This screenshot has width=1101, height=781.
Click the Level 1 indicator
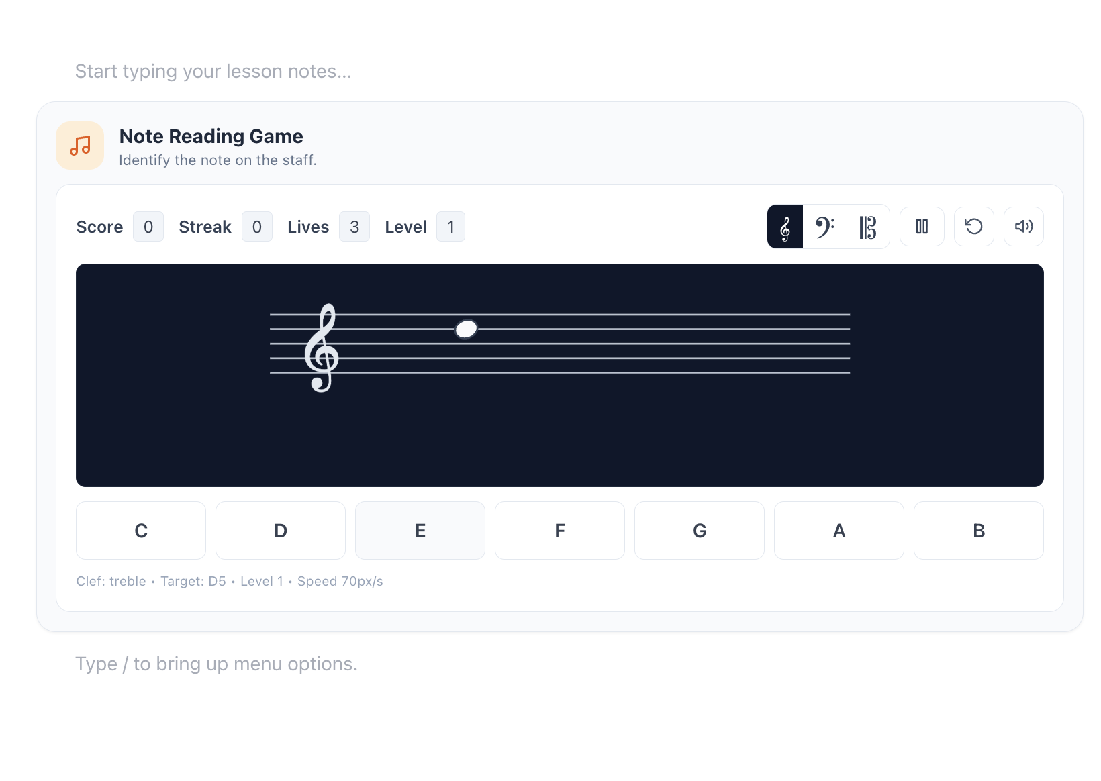[450, 226]
